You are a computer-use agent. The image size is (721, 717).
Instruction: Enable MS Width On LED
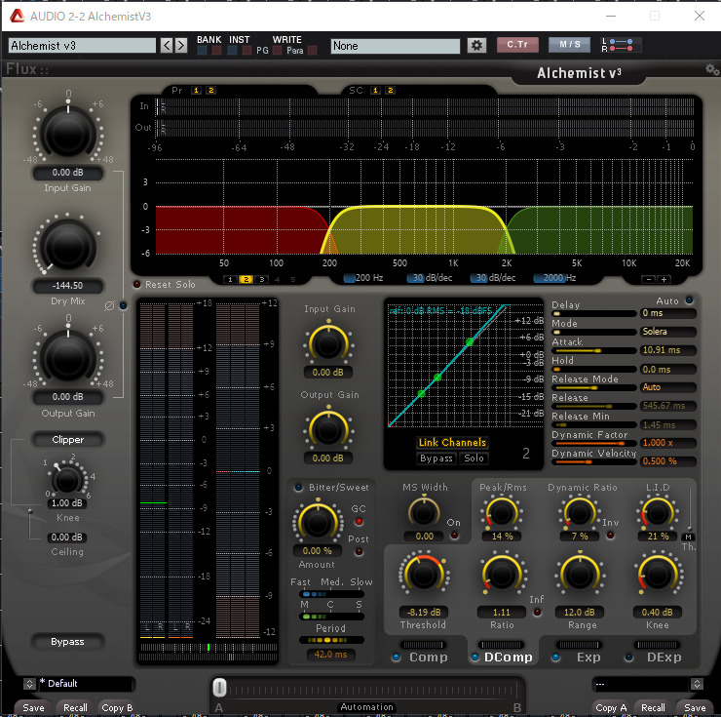pyautogui.click(x=454, y=536)
